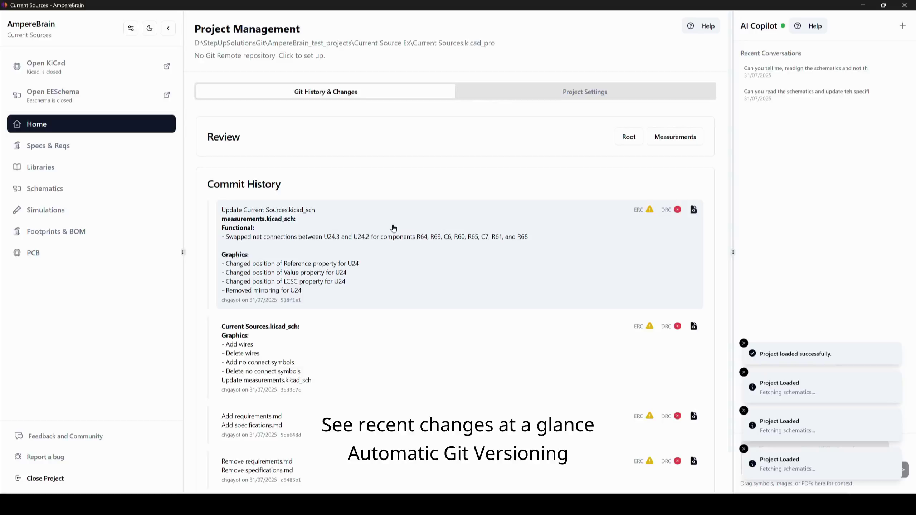Image resolution: width=916 pixels, height=515 pixels.
Task: Review the Root schematic
Action: (x=629, y=137)
